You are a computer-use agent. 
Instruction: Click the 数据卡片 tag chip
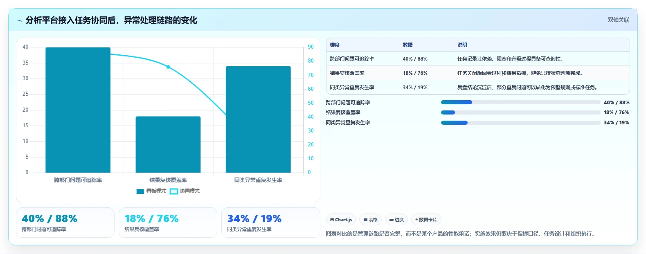click(x=426, y=220)
